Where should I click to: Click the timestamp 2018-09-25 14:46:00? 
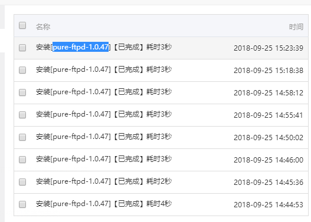click(x=269, y=160)
